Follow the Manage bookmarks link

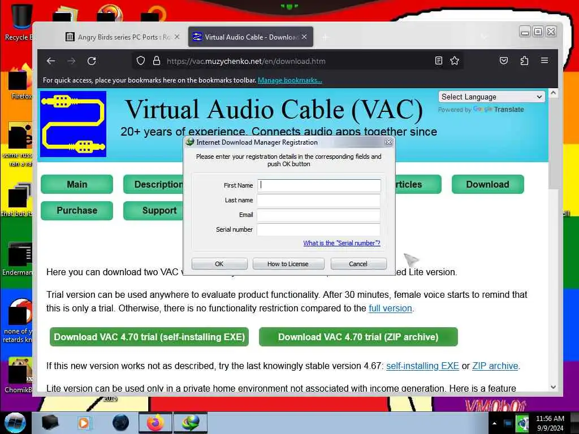[290, 80]
